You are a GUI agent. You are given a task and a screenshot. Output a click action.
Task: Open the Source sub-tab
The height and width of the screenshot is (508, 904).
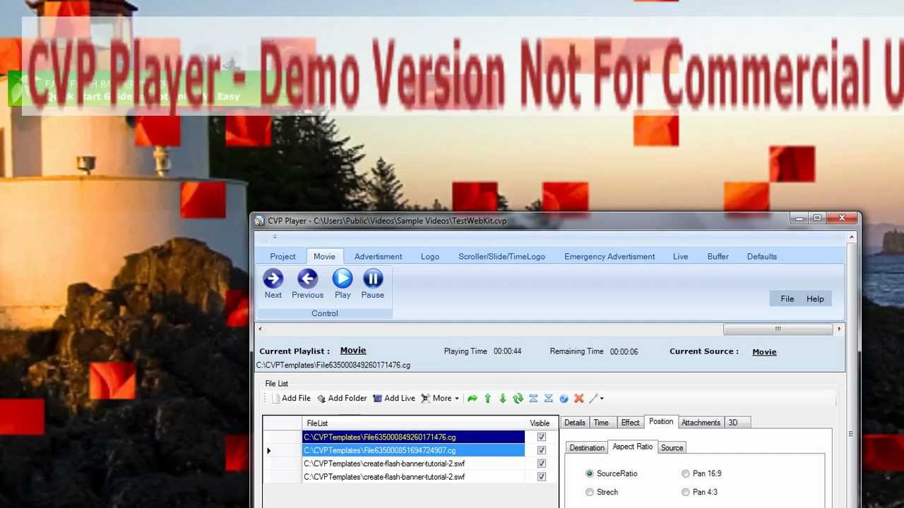(x=672, y=448)
